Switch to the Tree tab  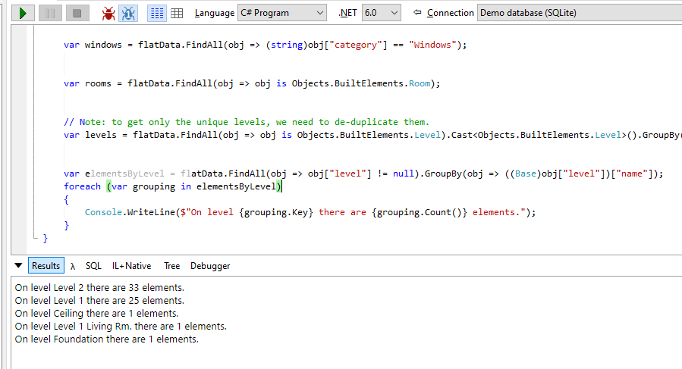171,266
